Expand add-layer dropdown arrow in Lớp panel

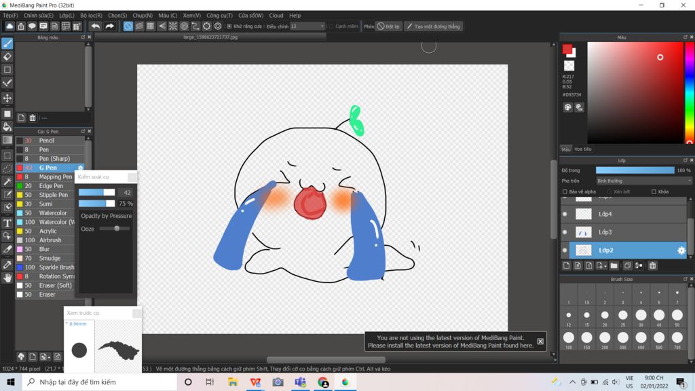point(605,266)
